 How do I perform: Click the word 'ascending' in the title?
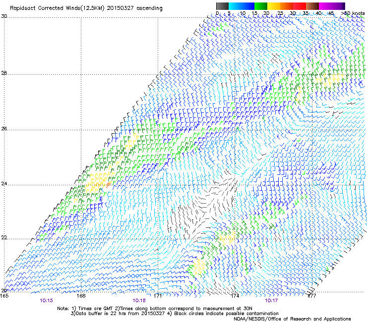149,8
